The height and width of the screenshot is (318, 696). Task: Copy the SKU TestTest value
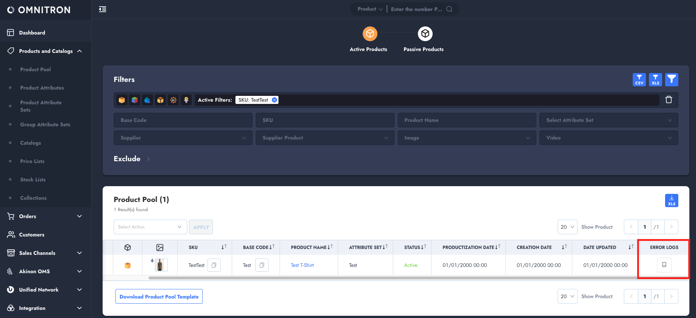tap(214, 265)
